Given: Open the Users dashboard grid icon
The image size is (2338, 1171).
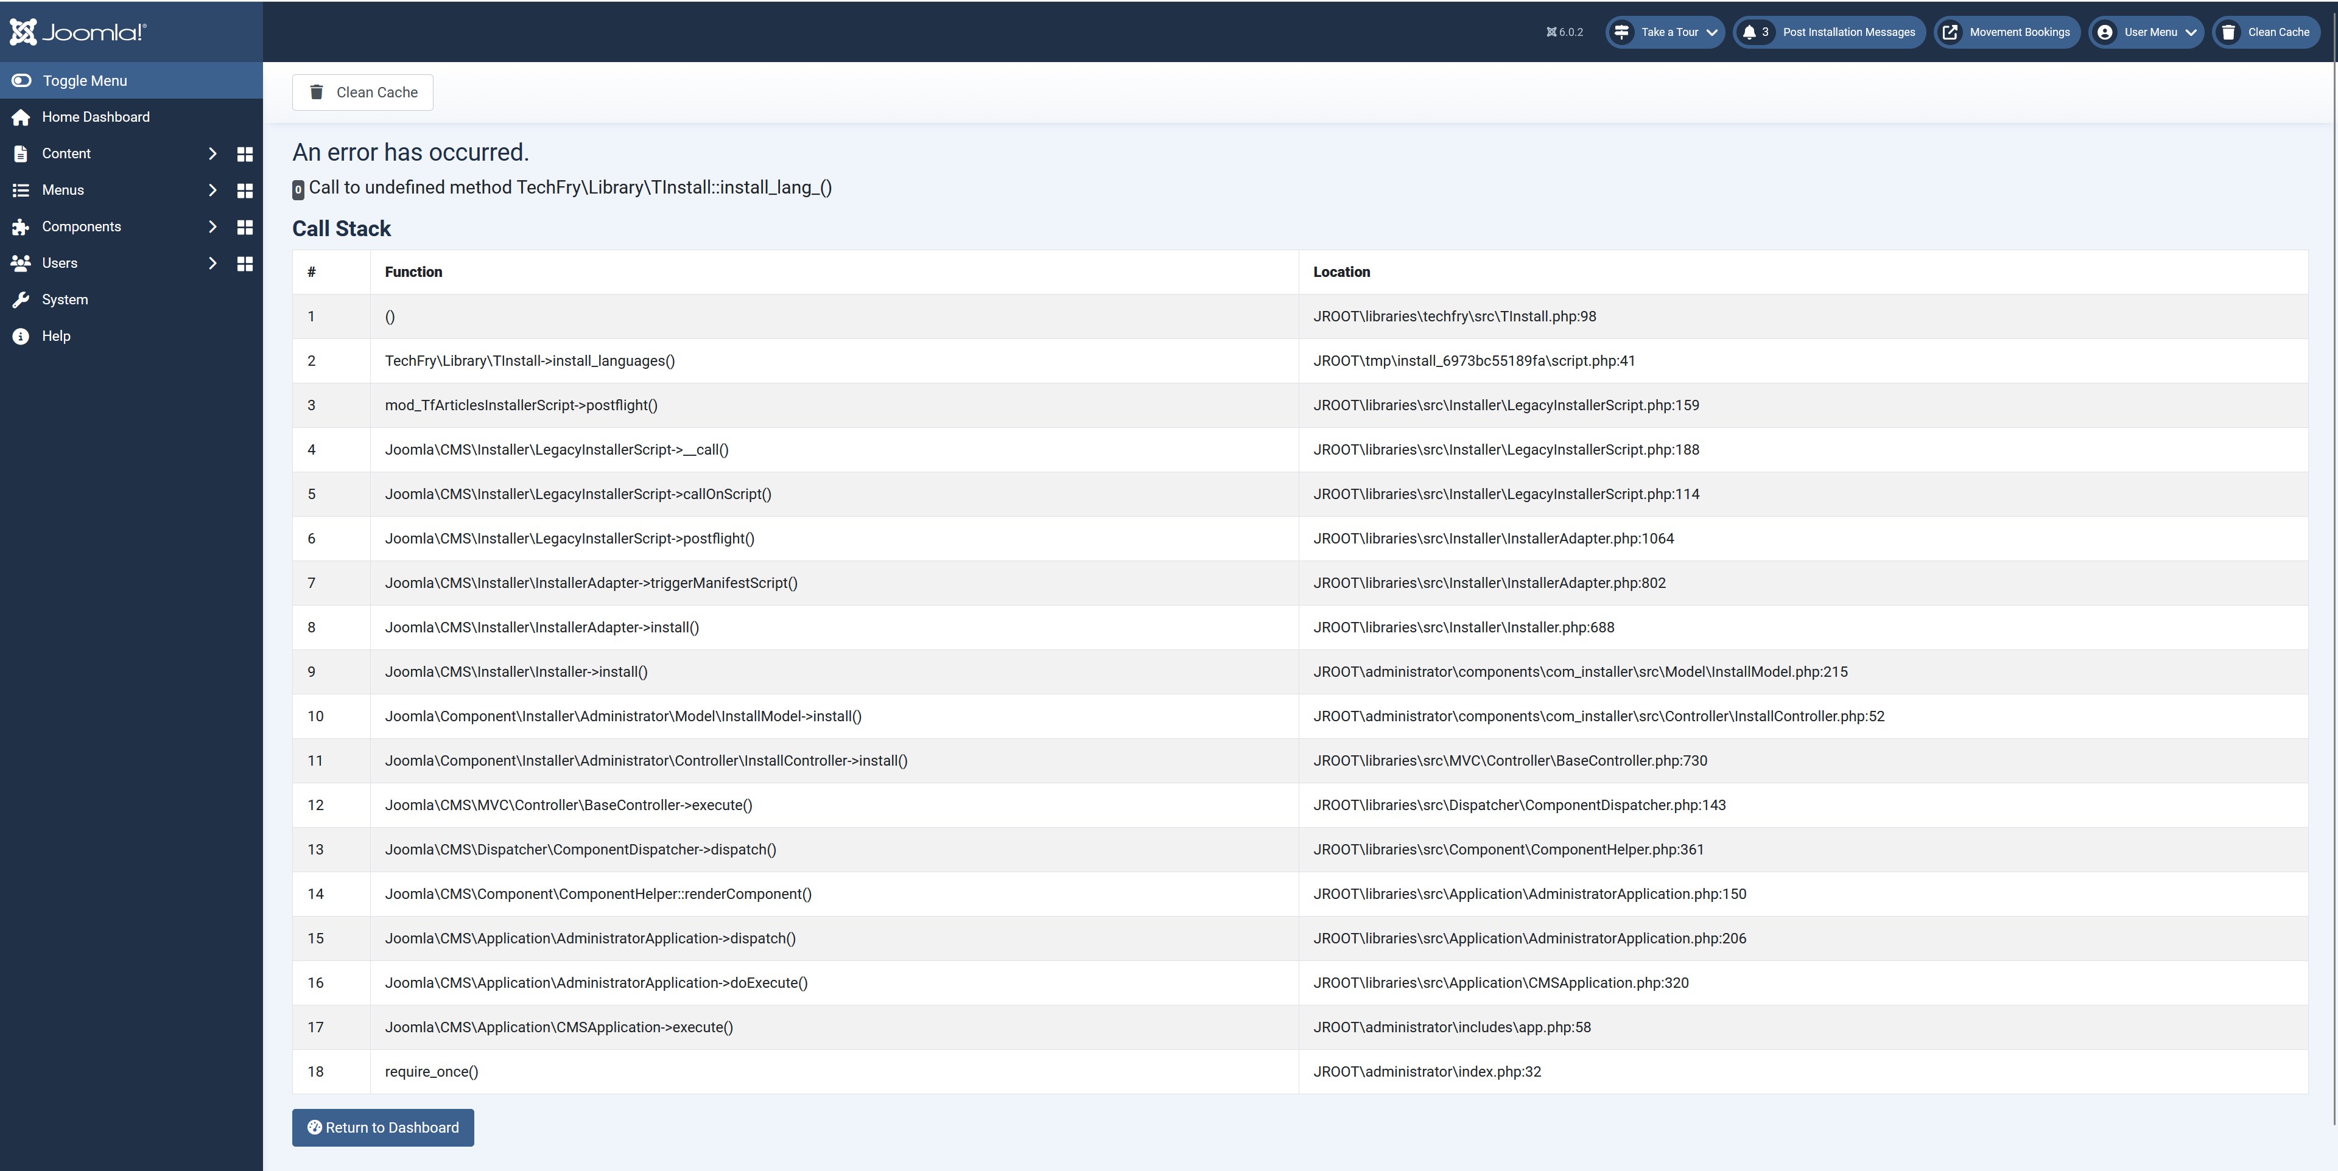Looking at the screenshot, I should click(244, 263).
